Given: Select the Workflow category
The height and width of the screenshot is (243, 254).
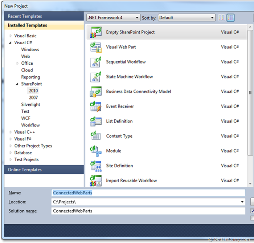Looking at the screenshot, I should click(30, 125).
